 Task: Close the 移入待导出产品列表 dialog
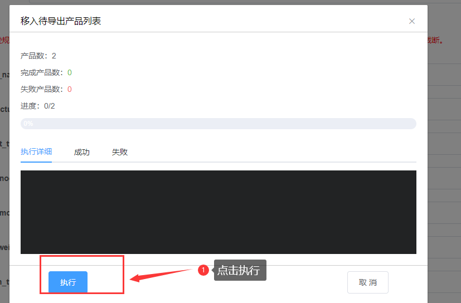(x=411, y=21)
